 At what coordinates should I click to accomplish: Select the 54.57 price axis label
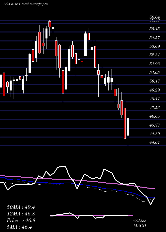coord(155,37)
